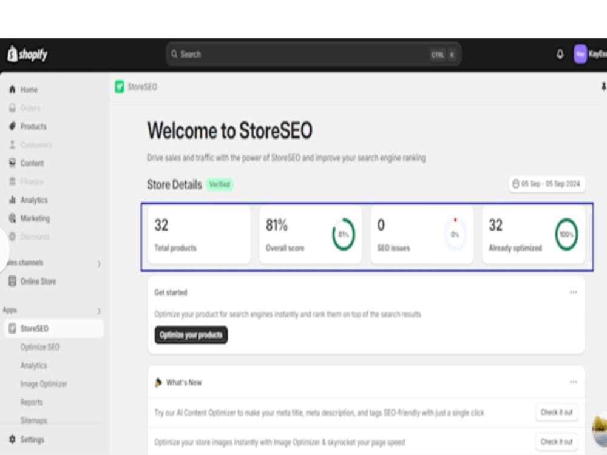The width and height of the screenshot is (607, 455).
Task: Open the What's New card options menu
Action: [574, 382]
